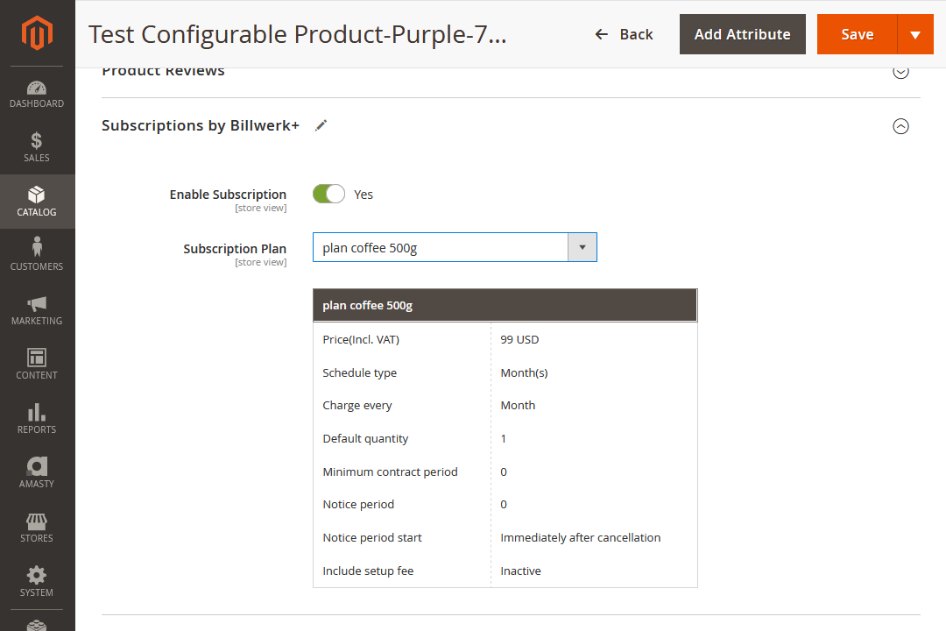Click the Price(Incl. VAT) label
946x631 pixels.
(361, 339)
